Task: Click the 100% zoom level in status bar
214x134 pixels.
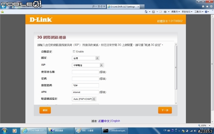Action: [x=203, y=126]
